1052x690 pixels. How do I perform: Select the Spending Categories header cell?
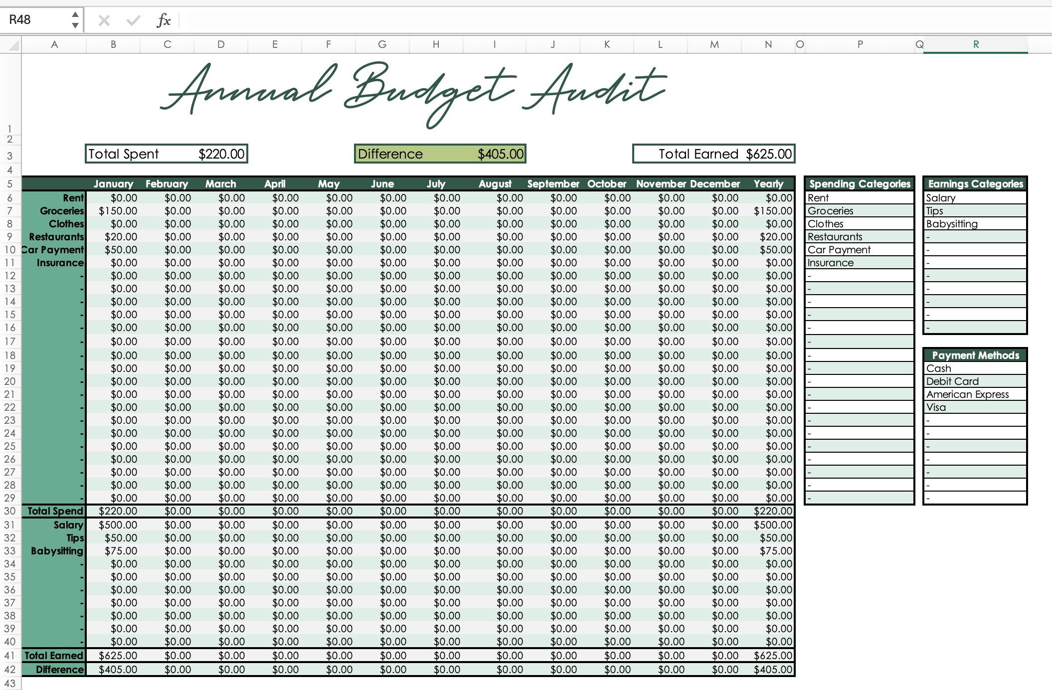[859, 183]
